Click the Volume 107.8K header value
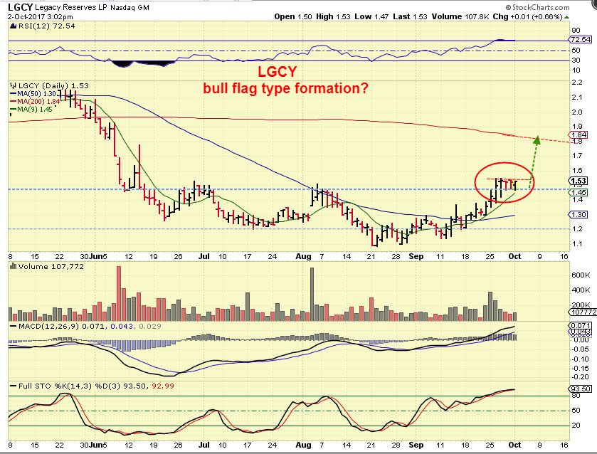This screenshot has width=597, height=454. [x=460, y=17]
